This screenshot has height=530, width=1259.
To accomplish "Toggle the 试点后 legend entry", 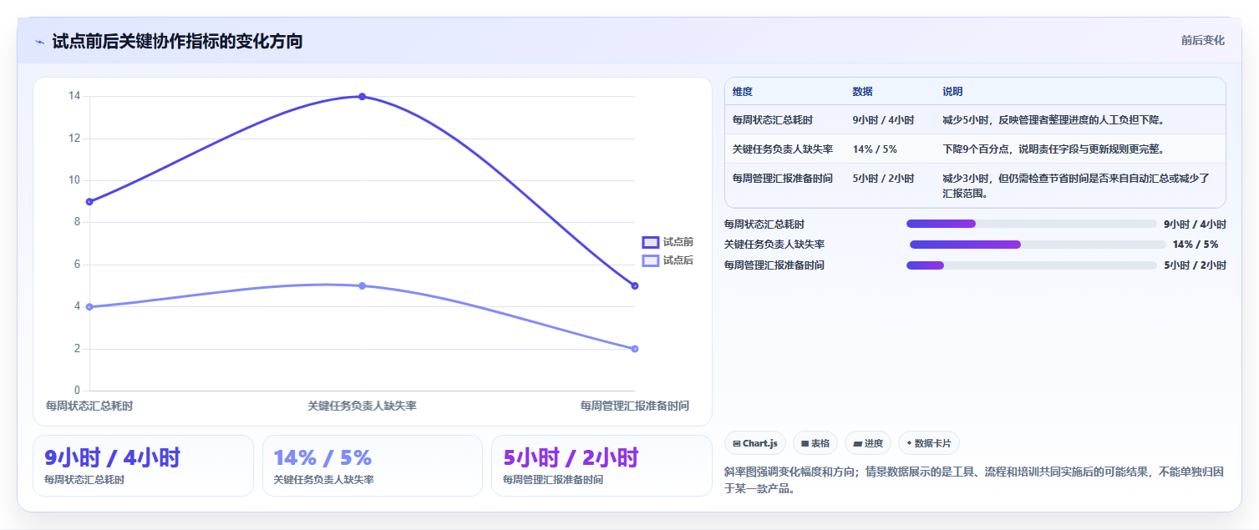I will pos(668,260).
